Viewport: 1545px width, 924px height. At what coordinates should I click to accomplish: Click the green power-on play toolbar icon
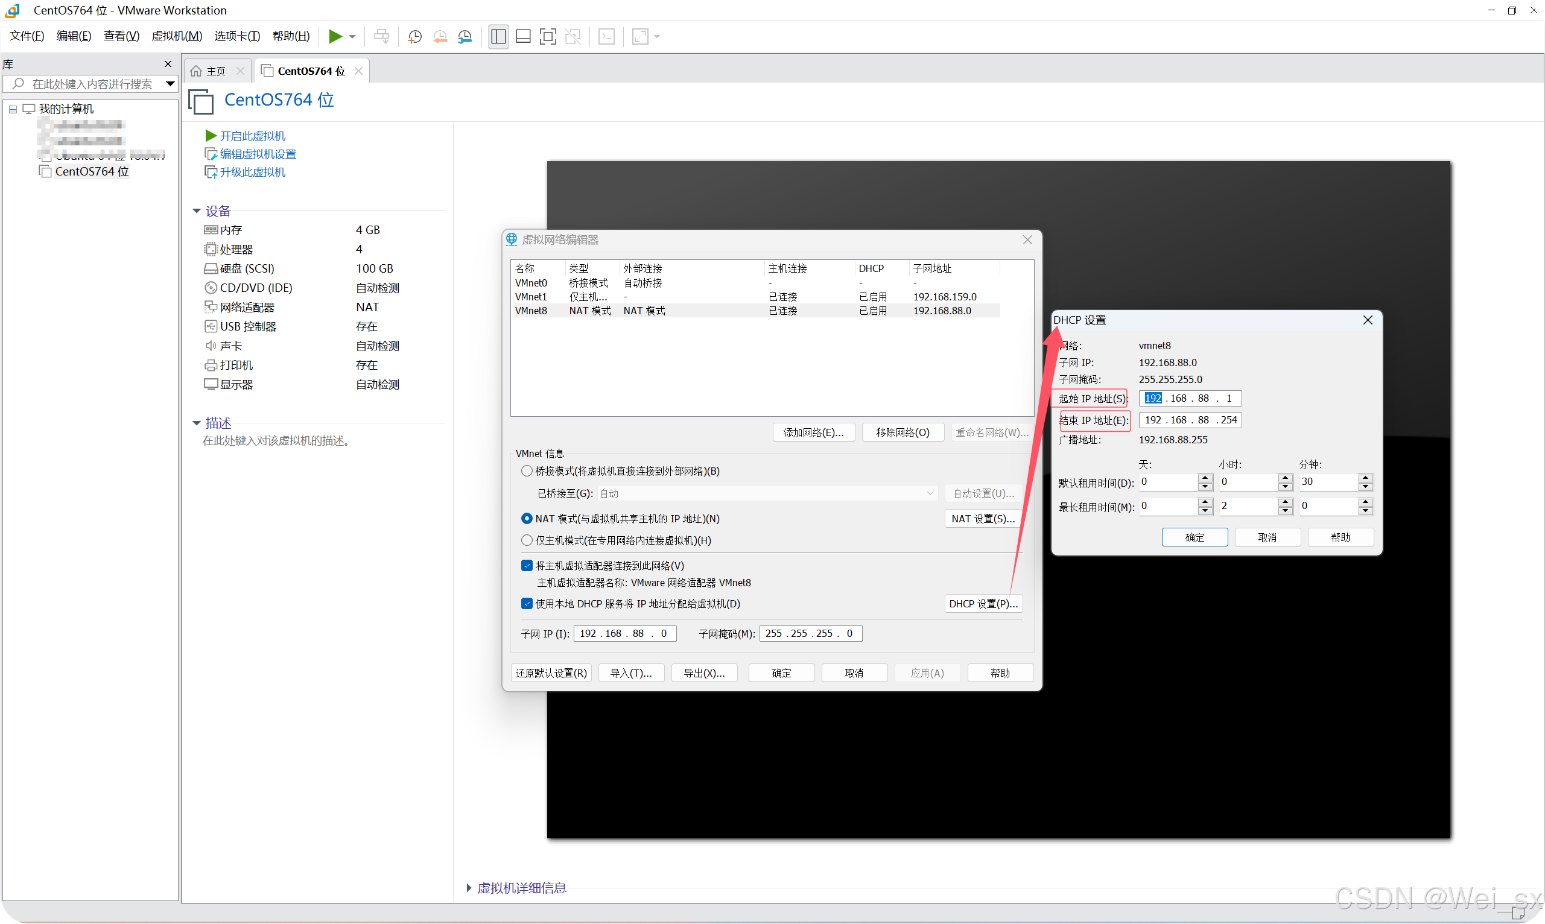point(335,36)
